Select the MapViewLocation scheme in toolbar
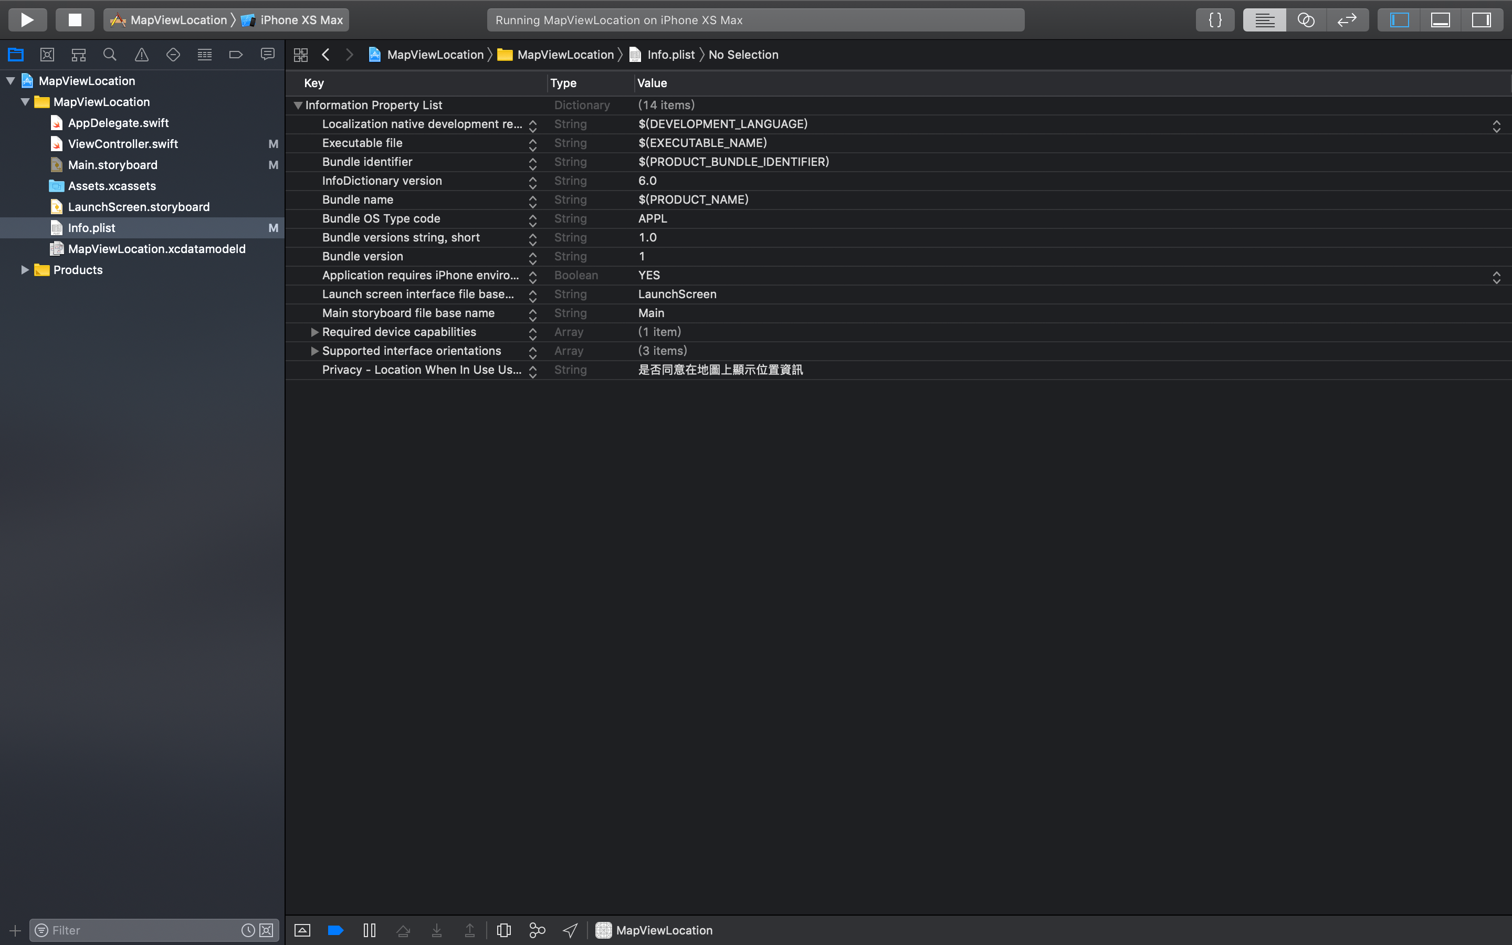1512x945 pixels. [x=169, y=20]
